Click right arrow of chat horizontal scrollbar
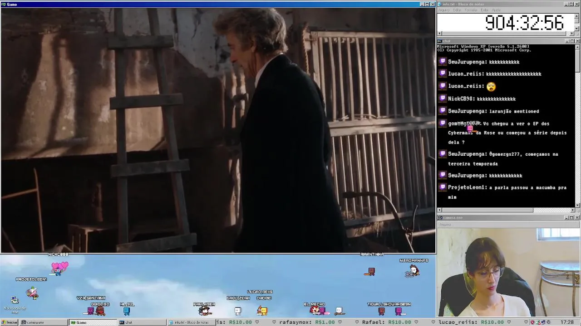The width and height of the screenshot is (581, 326). click(x=573, y=210)
